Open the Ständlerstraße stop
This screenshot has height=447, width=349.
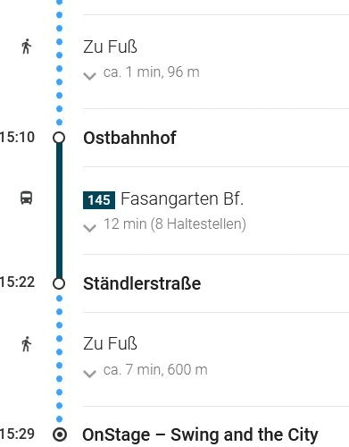142,283
